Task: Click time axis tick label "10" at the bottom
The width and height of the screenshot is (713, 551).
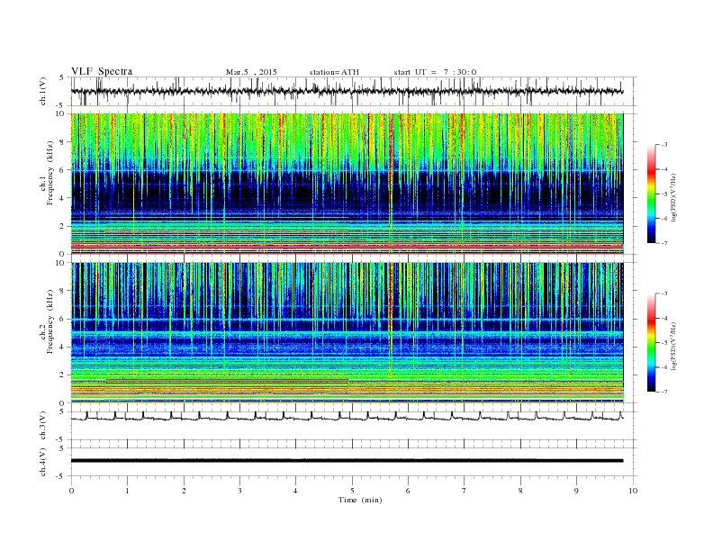Action: coord(633,491)
